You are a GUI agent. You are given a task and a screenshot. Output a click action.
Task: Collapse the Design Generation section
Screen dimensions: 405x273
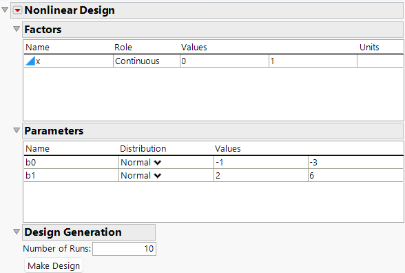(x=17, y=232)
